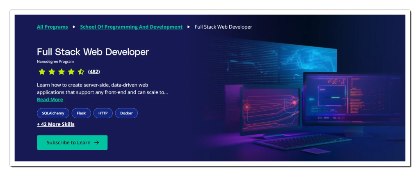Open the All Programs breadcrumb link
Viewport: 420px width, 176px height.
click(52, 27)
